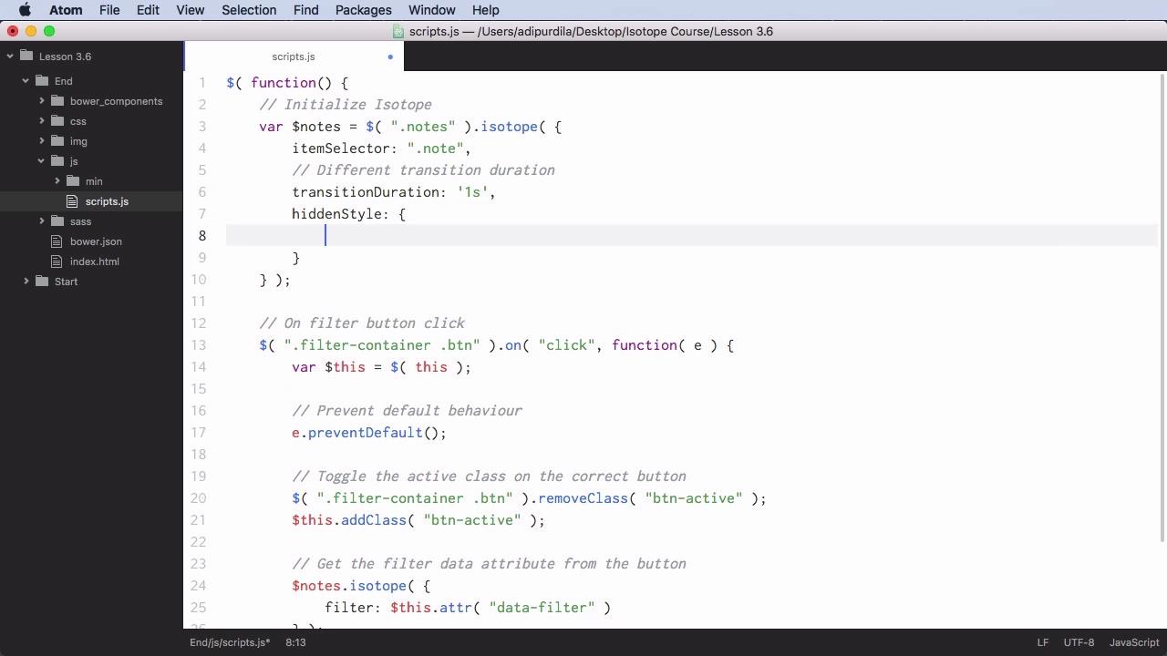Click the document icon in window title
The image size is (1167, 656).
(398, 31)
